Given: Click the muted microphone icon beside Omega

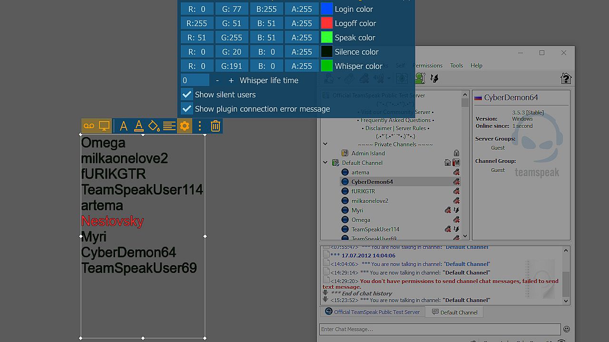Looking at the screenshot, I should coord(456,219).
